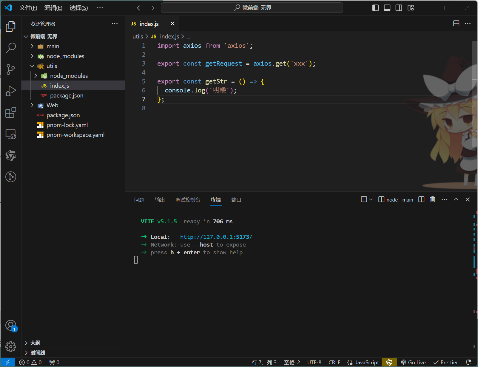Image resolution: width=478 pixels, height=367 pixels.
Task: Open Run and Debug view
Action: coord(11,91)
